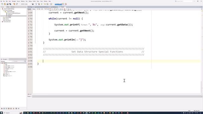This screenshot has height=114, width=203.
Task: Open the Debug menu
Action: click(30, 1)
